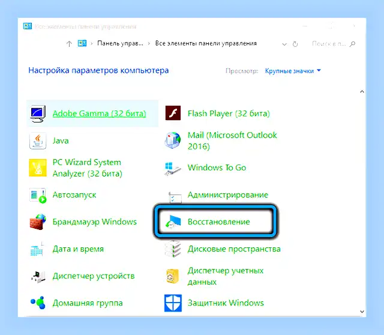384x335 pixels.
Task: Open the Восстановление link
Action: click(x=218, y=222)
